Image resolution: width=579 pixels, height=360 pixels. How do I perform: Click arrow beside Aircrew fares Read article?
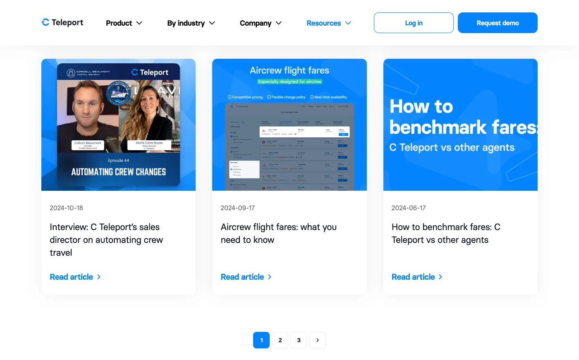pos(270,277)
